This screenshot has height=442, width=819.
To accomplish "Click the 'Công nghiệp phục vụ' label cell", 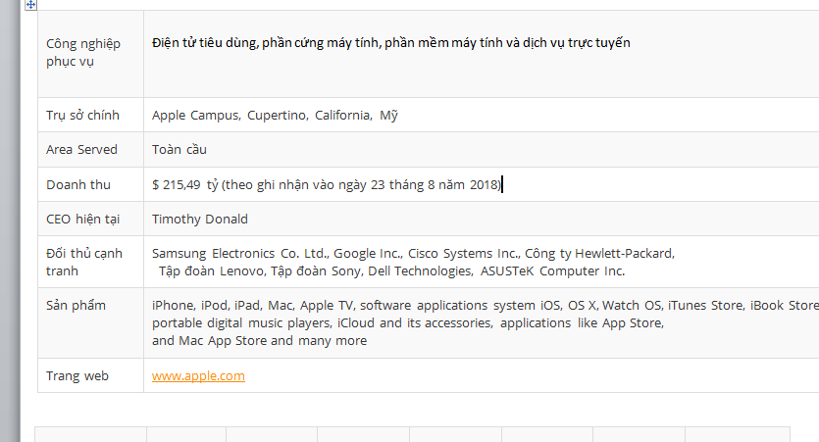I will pos(82,52).
